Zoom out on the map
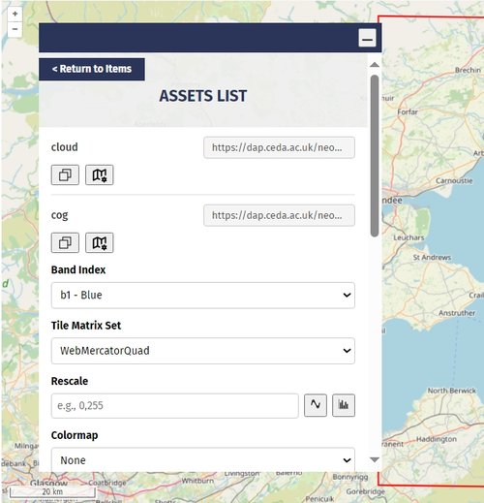This screenshot has height=503, width=484. coord(15,29)
